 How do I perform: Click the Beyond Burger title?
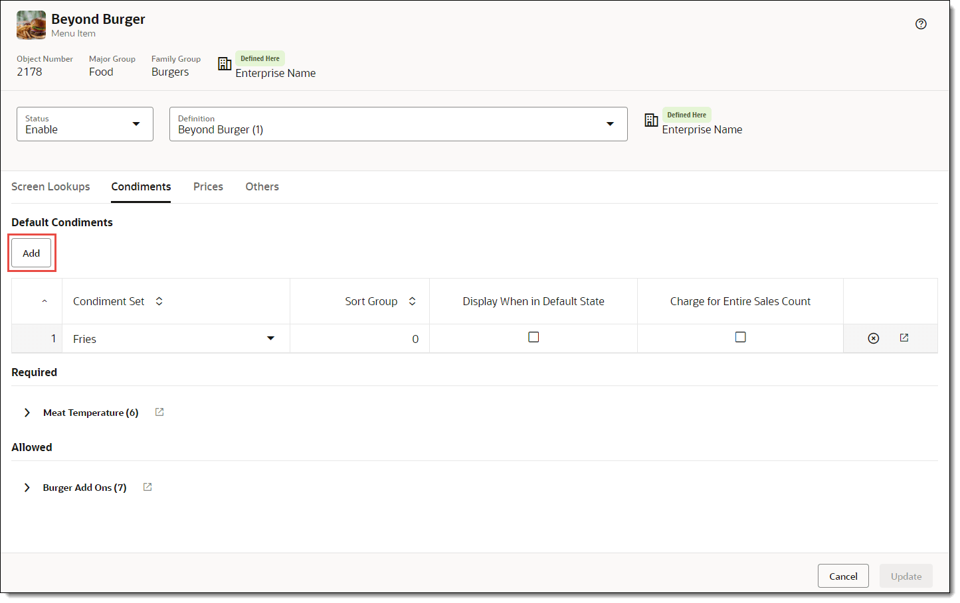tap(98, 19)
